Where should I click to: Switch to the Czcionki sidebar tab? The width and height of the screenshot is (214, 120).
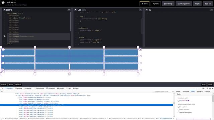point(207,91)
